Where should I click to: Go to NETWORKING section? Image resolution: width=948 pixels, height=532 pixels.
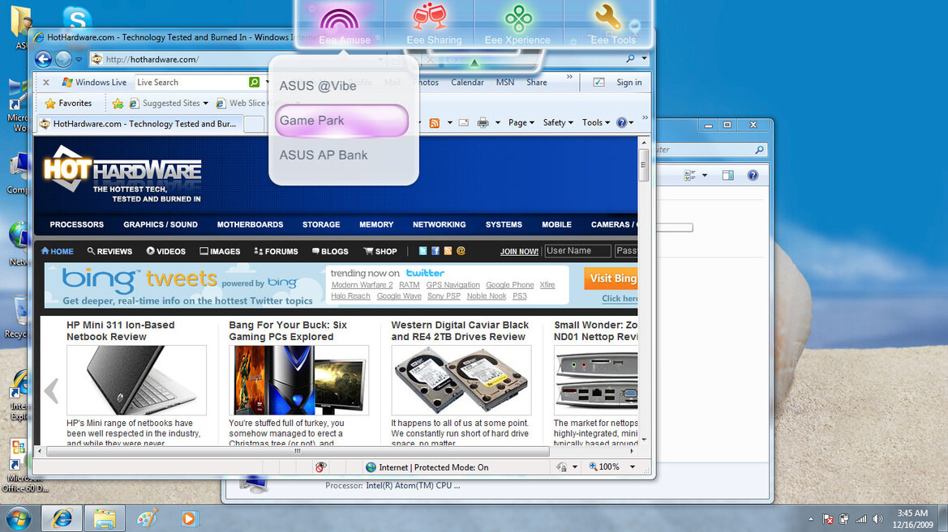(x=439, y=224)
